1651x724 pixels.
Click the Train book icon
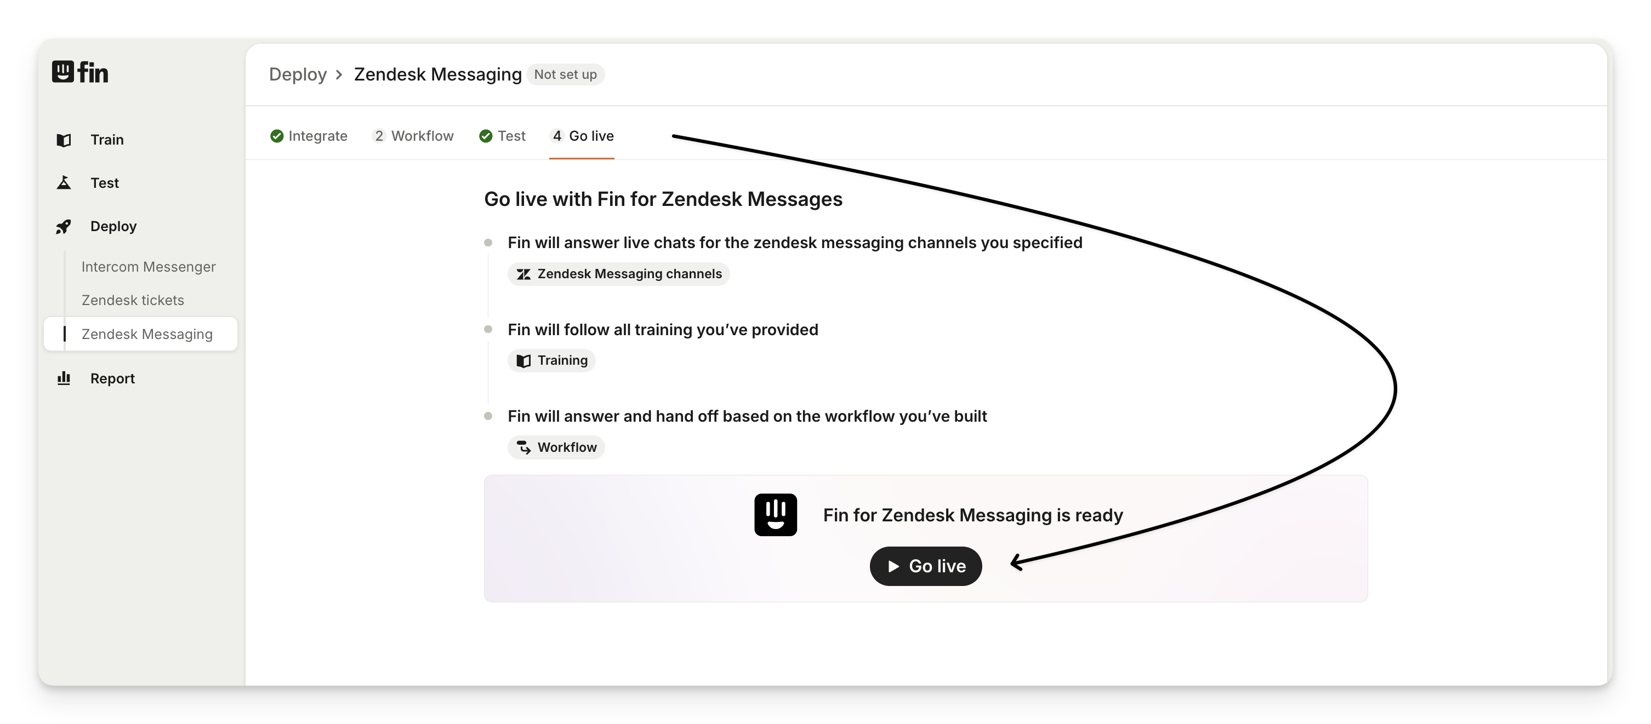coord(64,140)
